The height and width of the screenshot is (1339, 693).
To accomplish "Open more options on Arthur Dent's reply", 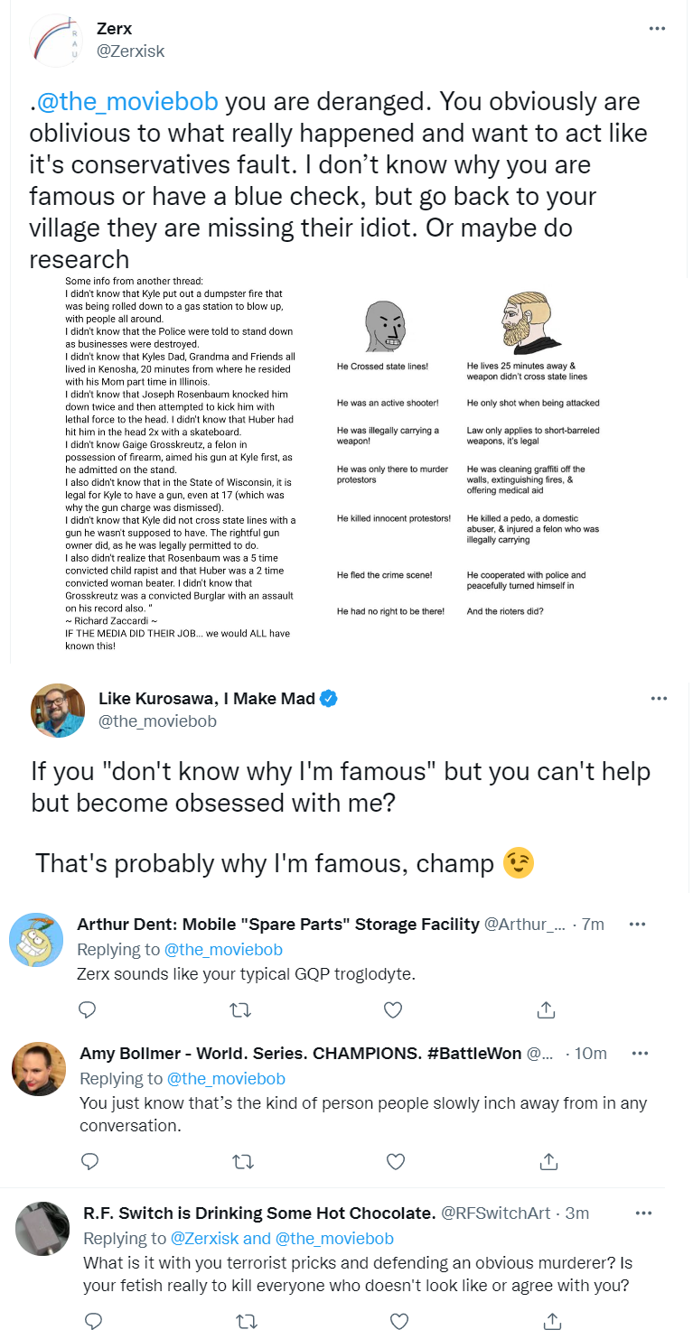I will (637, 925).
